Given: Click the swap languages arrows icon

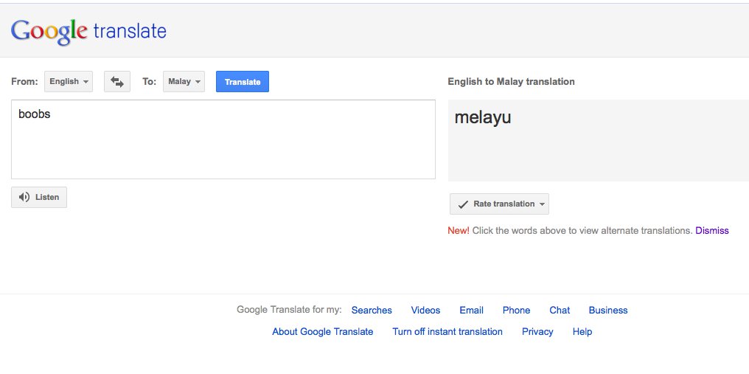Looking at the screenshot, I should click(x=117, y=82).
